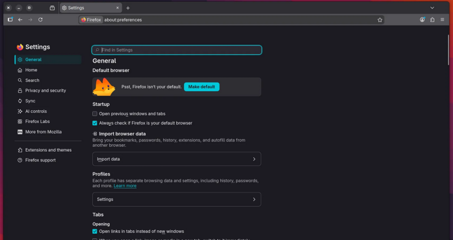Viewport: 453px width, 240px height.
Task: Uncheck Open links in tabs instead of new windows
Action: pos(95,232)
